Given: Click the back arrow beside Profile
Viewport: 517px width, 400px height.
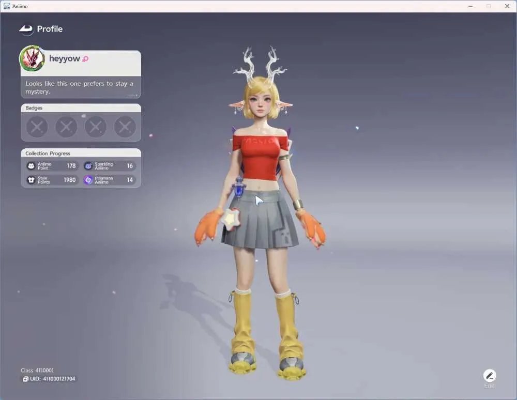Looking at the screenshot, I should click(26, 29).
